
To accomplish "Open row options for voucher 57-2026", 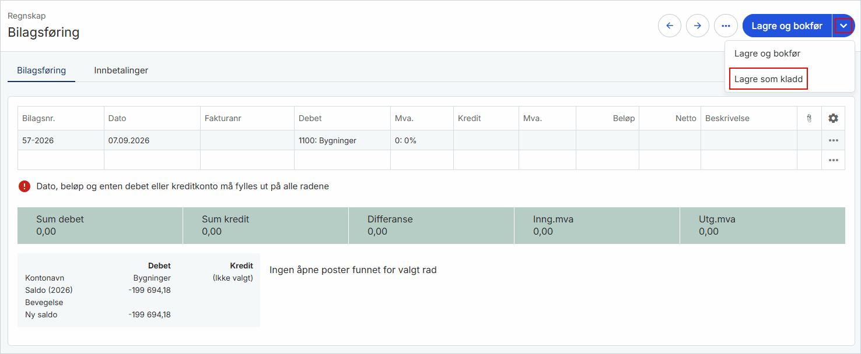I will click(x=833, y=140).
